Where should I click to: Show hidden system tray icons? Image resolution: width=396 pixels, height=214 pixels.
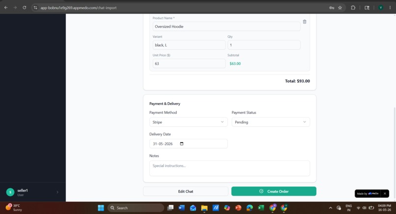(x=330, y=208)
